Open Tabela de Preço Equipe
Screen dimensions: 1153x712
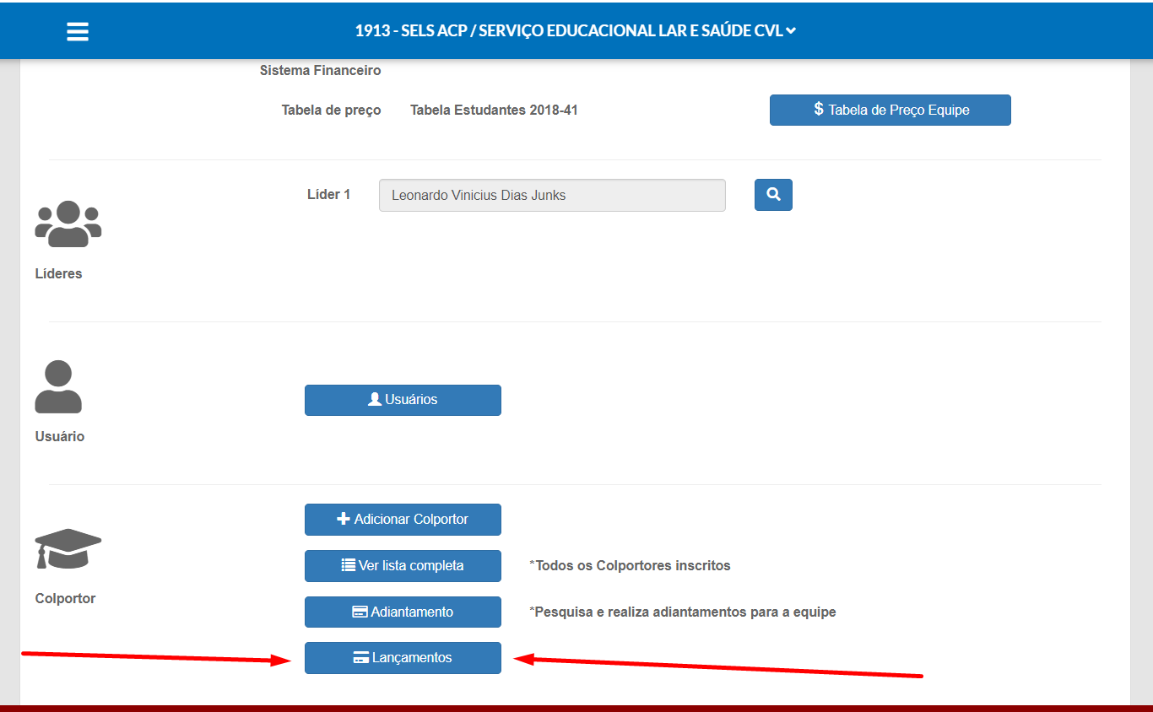(x=890, y=110)
